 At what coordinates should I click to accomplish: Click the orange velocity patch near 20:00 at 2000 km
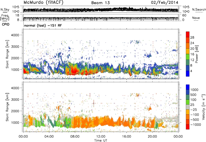(x=150, y=108)
